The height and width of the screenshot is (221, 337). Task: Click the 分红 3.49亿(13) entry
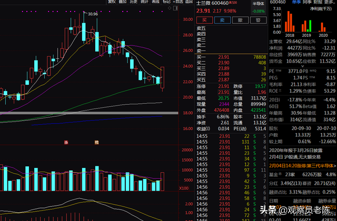pyautogui.click(x=284, y=184)
